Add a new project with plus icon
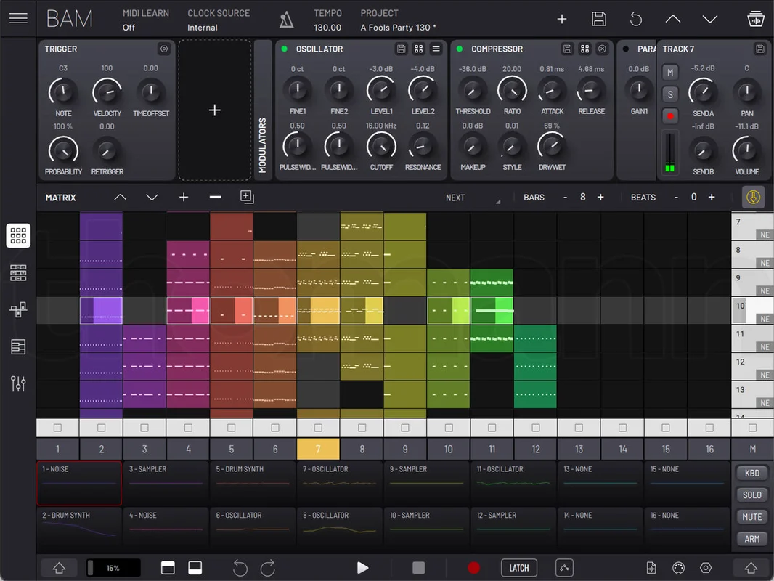The image size is (774, 581). coord(562,20)
